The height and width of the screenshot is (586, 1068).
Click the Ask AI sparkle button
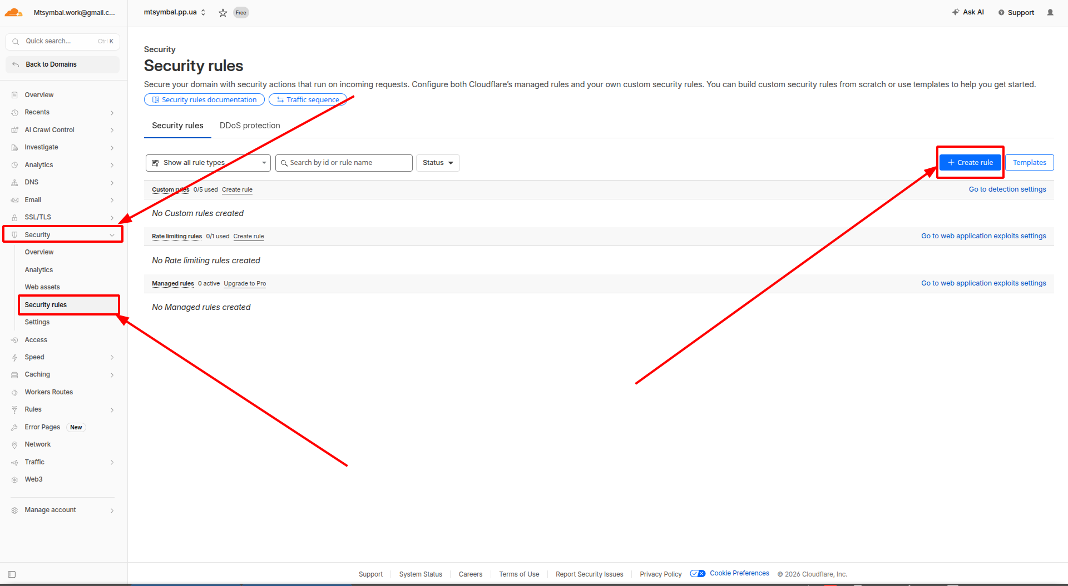[968, 12]
